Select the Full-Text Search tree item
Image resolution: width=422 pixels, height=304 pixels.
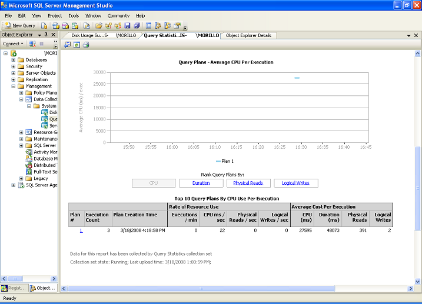pyautogui.click(x=41, y=172)
